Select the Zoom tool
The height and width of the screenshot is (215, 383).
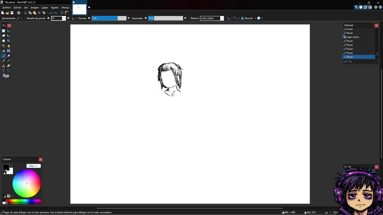pyautogui.click(x=8, y=41)
